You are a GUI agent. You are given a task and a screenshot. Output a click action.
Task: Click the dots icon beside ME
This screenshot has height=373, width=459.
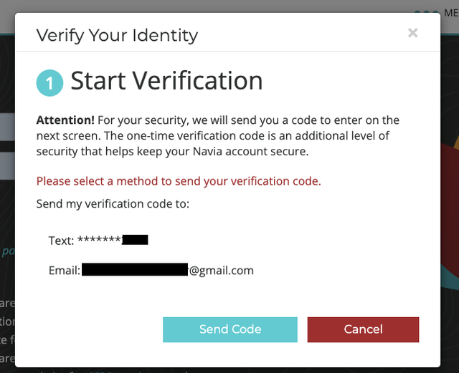coord(425,12)
